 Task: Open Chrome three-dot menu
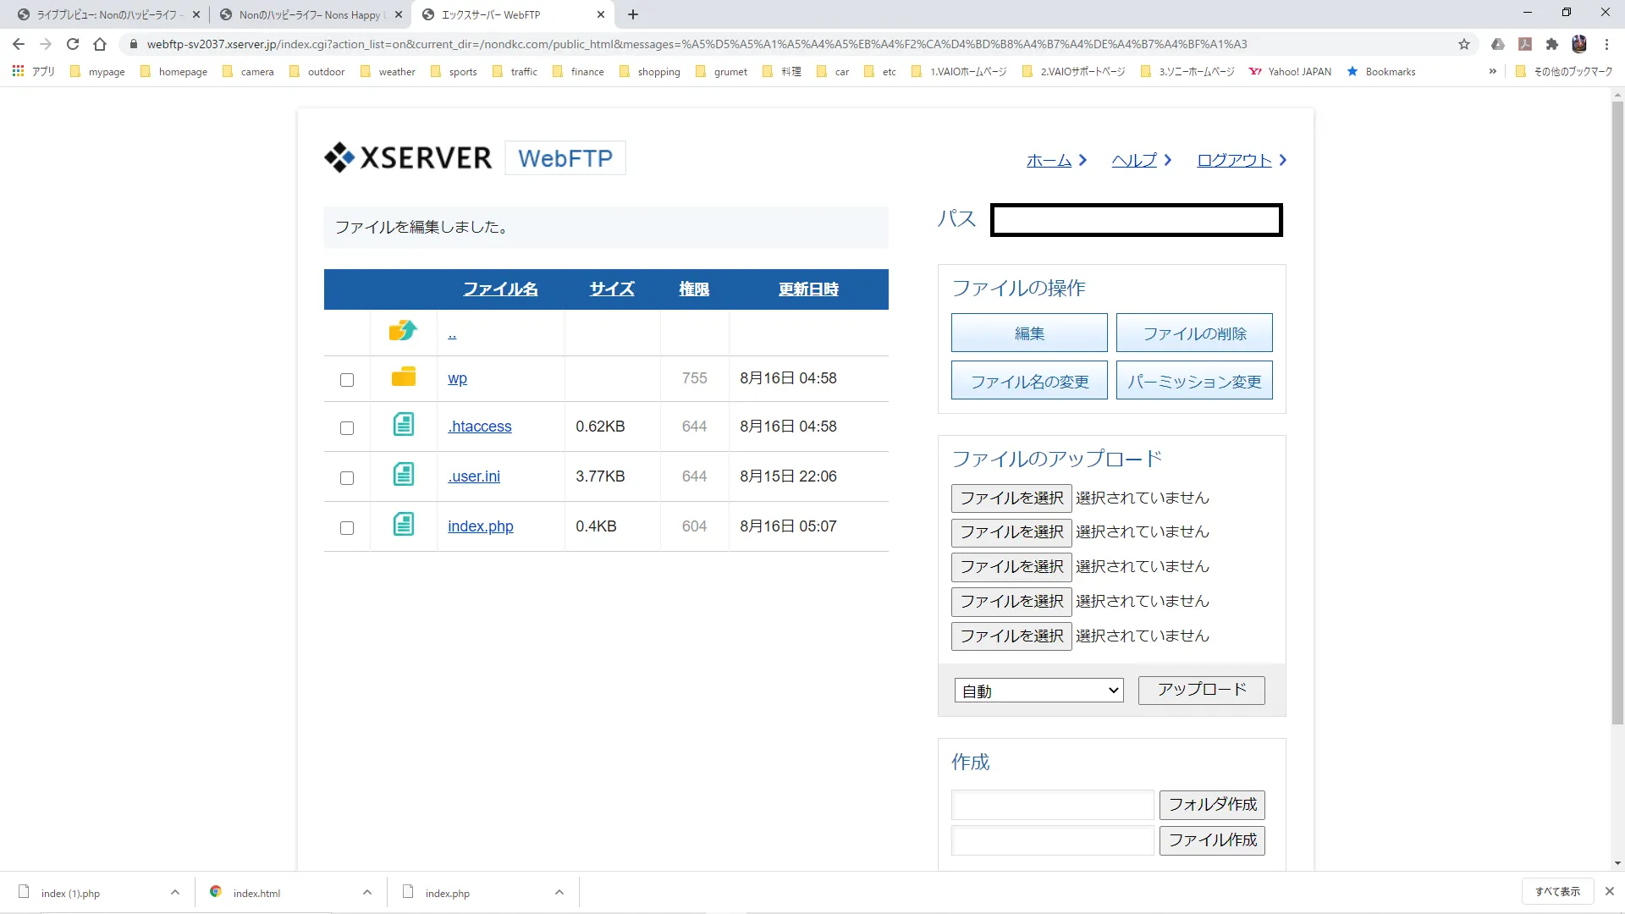1606,44
